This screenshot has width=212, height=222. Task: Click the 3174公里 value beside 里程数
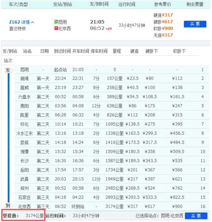34,216
